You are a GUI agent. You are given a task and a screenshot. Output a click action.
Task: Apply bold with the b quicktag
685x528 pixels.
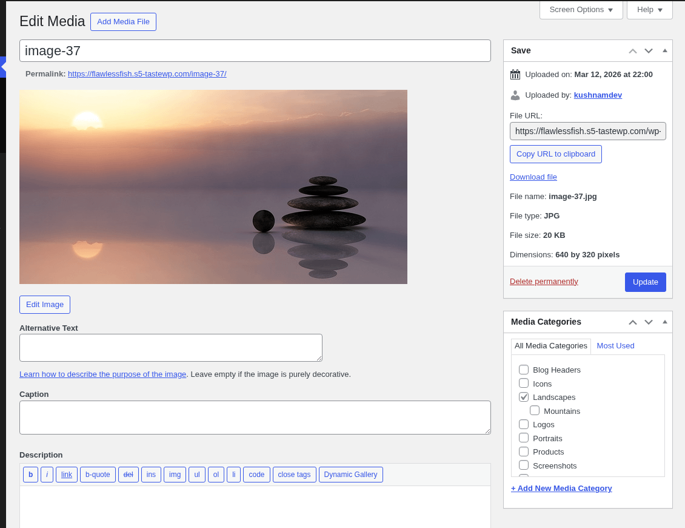tap(30, 475)
